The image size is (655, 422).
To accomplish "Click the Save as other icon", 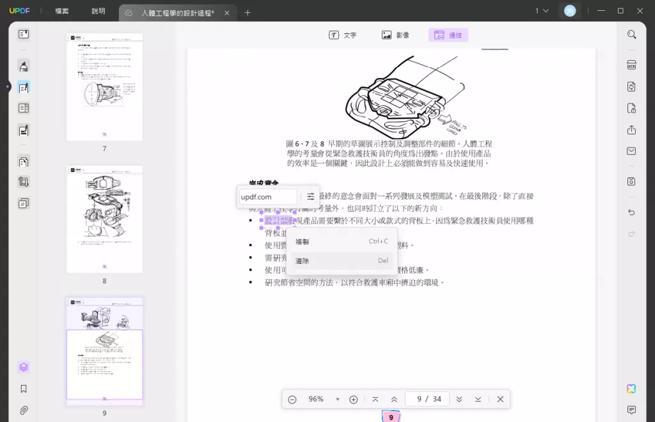I will click(631, 181).
